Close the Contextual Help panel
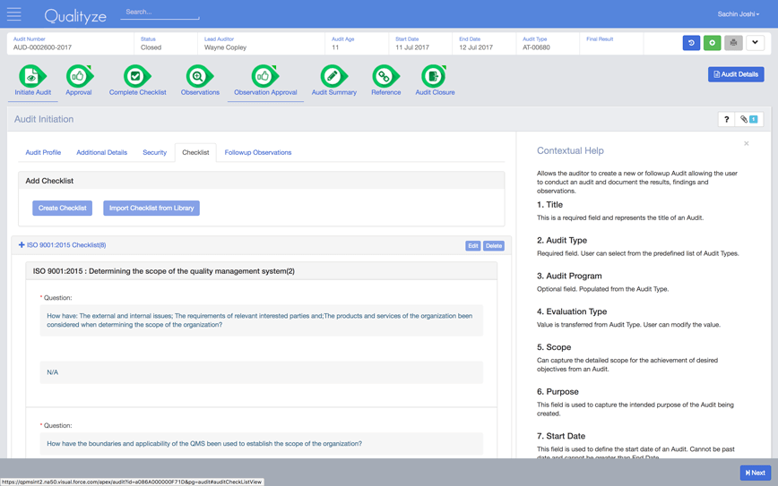Screen dimensions: 778x486 [747, 144]
